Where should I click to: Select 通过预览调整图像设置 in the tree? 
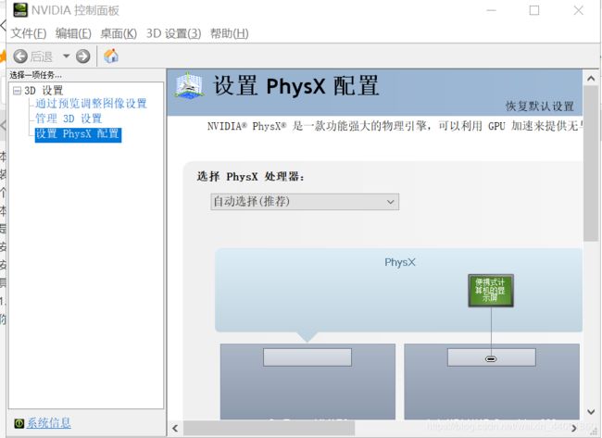point(91,104)
